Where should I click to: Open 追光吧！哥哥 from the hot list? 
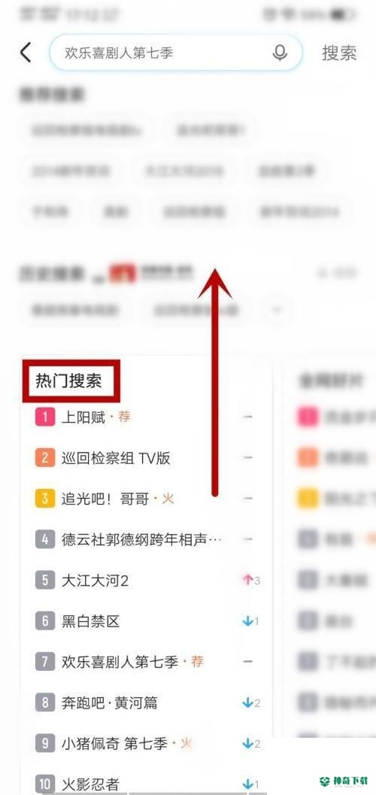(x=105, y=499)
